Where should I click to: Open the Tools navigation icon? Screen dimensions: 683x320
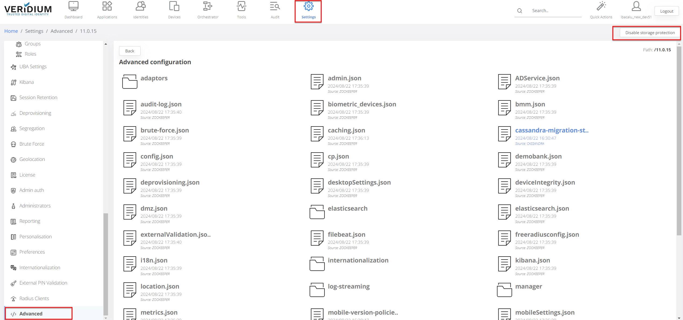click(241, 6)
